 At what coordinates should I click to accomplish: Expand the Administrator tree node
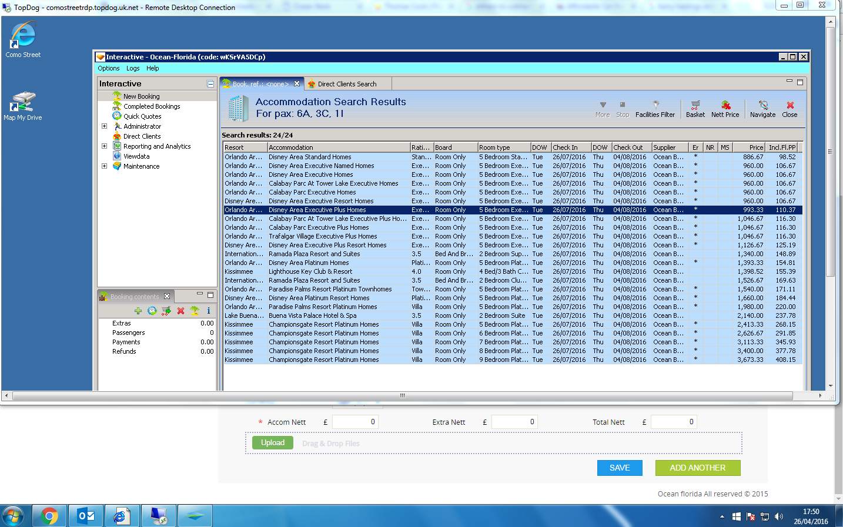pyautogui.click(x=105, y=126)
